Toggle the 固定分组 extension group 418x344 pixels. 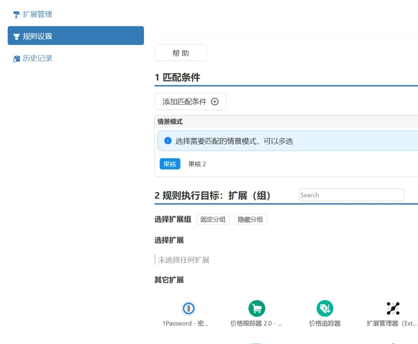point(213,219)
